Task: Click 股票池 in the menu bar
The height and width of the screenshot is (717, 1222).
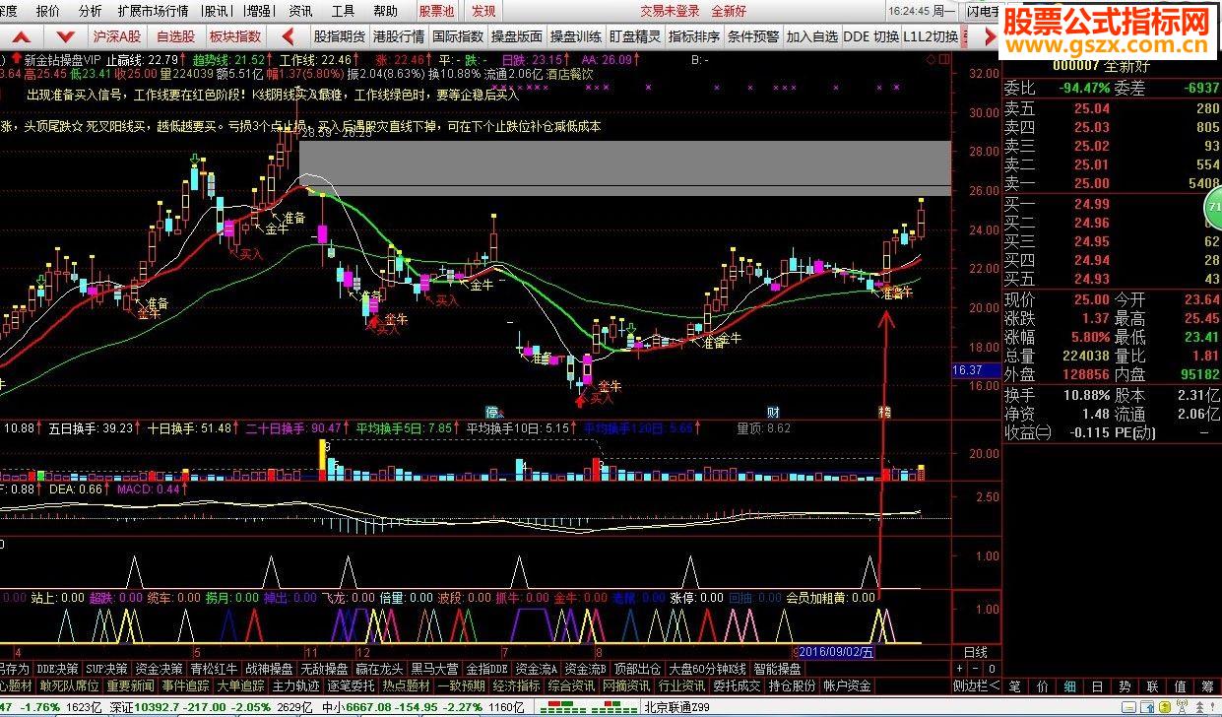Action: coord(436,11)
